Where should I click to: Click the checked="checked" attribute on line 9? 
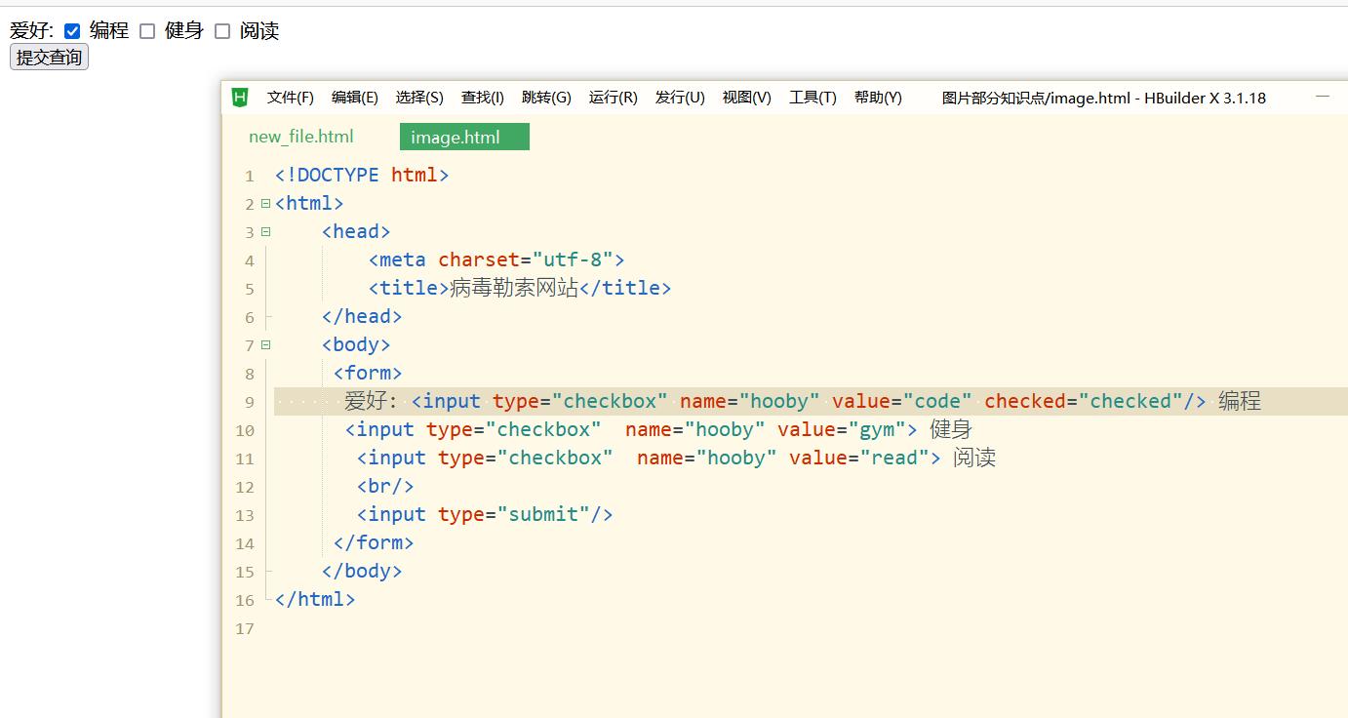point(1084,402)
